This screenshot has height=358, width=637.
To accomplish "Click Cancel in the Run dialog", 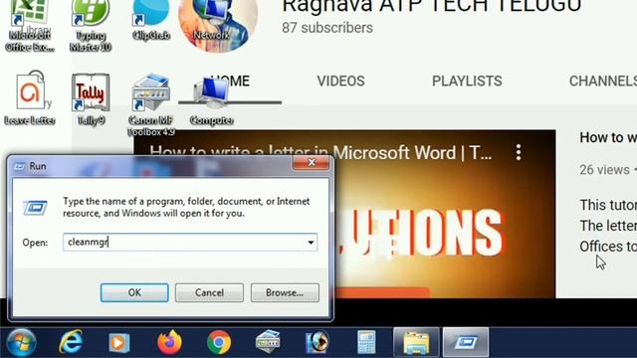I will (x=209, y=292).
